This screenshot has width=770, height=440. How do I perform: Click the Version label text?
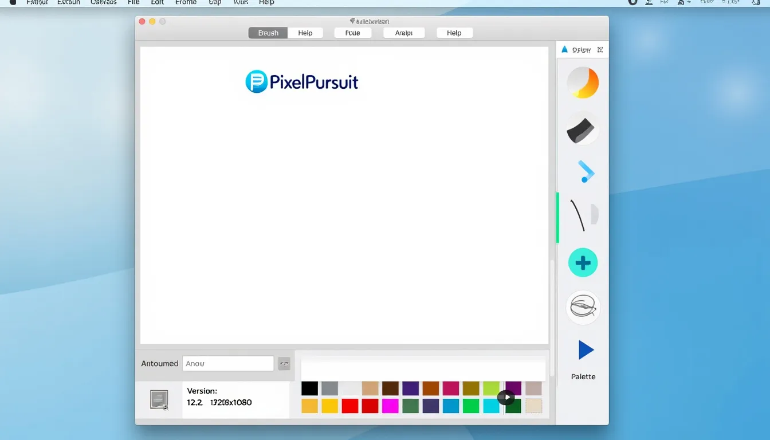coord(202,391)
